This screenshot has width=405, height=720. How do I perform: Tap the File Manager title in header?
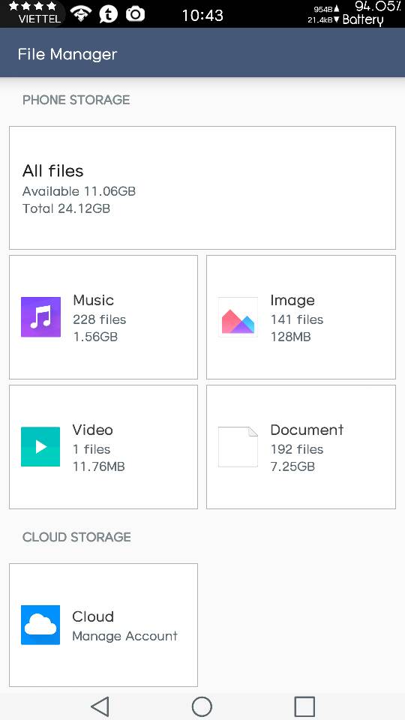pos(67,54)
